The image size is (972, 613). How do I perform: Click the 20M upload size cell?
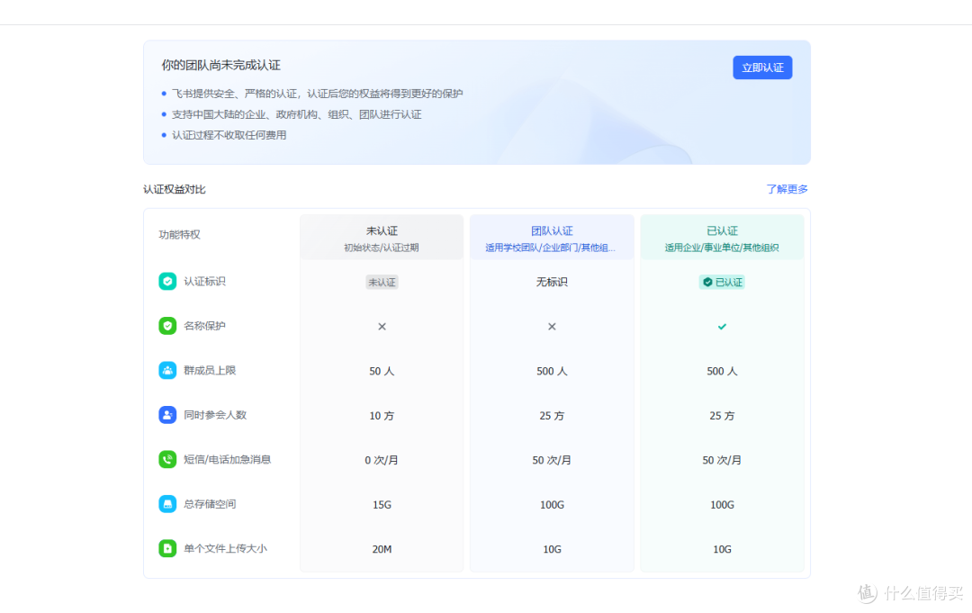382,550
